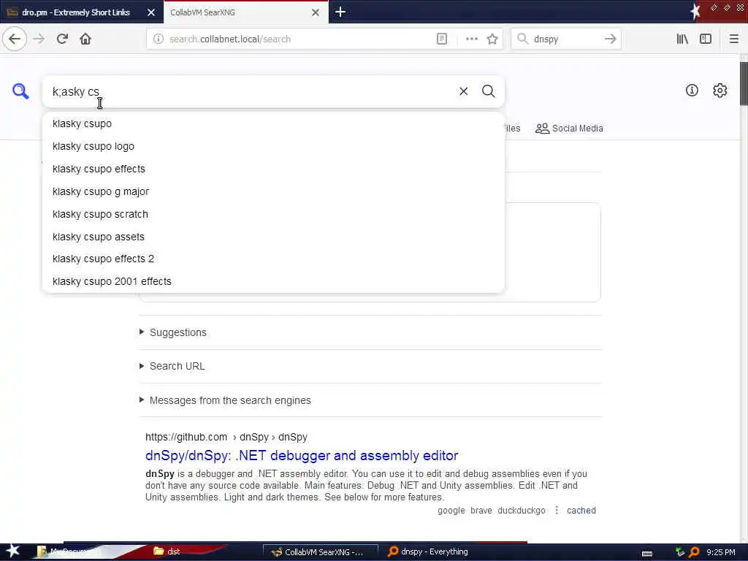Expand the Search URL section
The image size is (748, 561).
click(x=177, y=366)
